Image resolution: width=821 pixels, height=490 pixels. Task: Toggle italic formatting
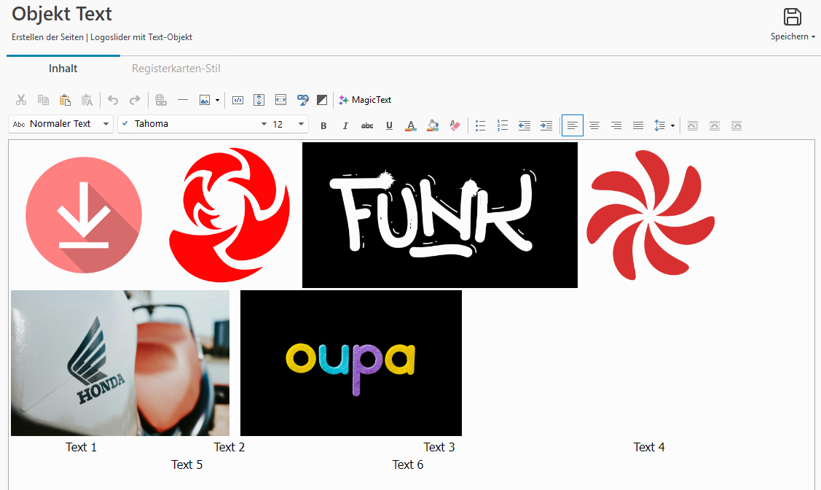[345, 125]
